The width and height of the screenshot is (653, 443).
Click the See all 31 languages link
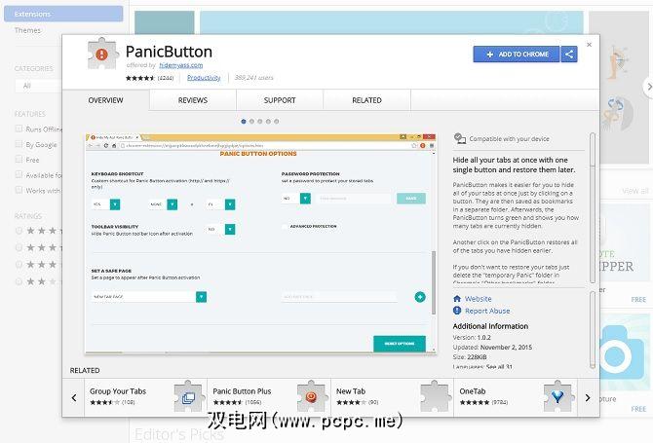point(499,367)
